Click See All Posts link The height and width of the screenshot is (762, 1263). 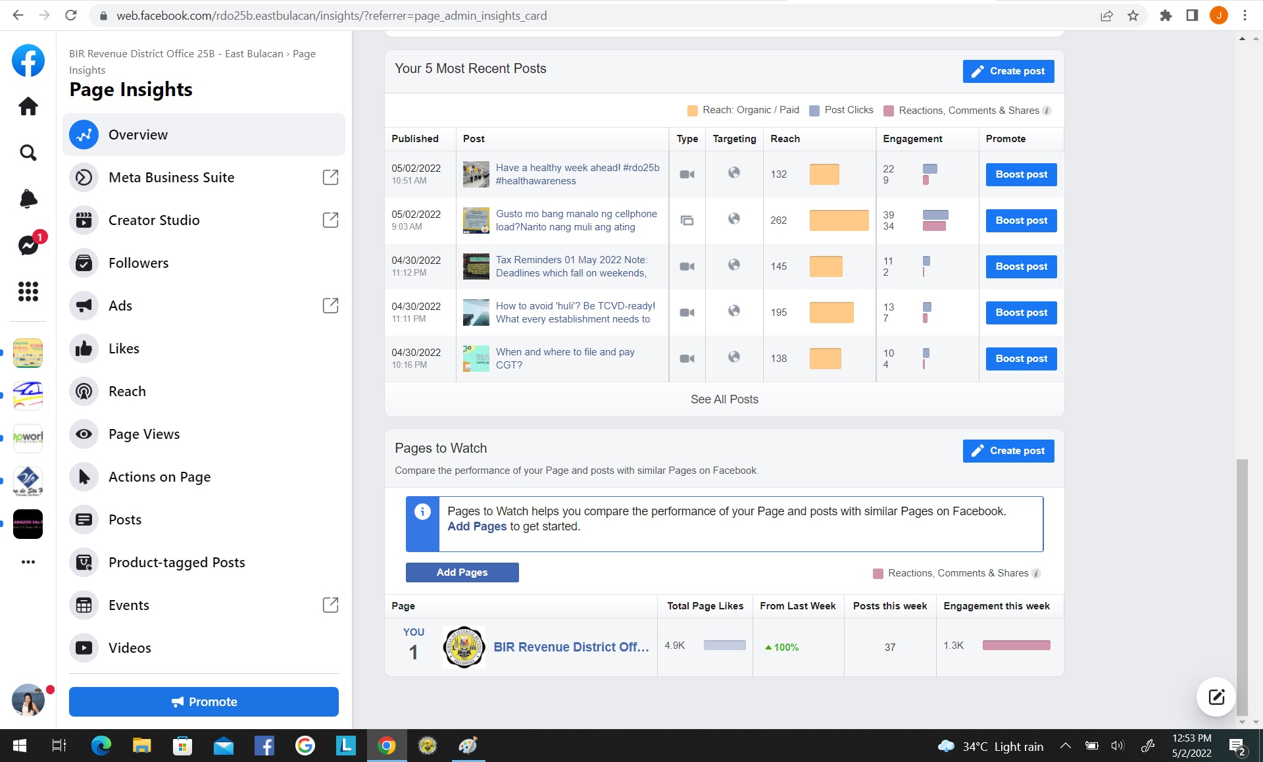[x=724, y=399]
